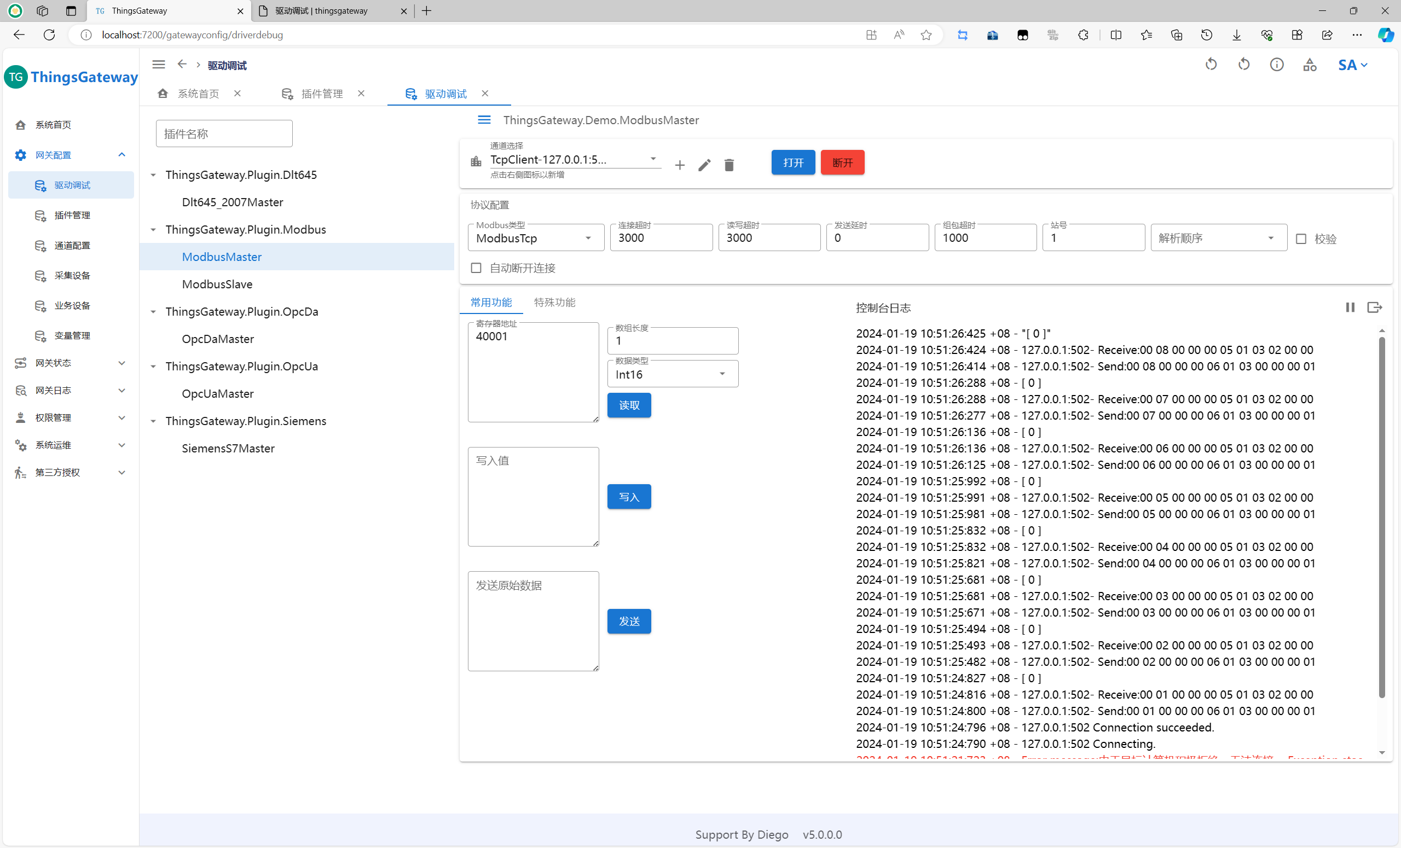Click the hamburger icon beside ThingsGateway.Demo.ModbusMaster
This screenshot has height=848, width=1401.
tap(484, 120)
